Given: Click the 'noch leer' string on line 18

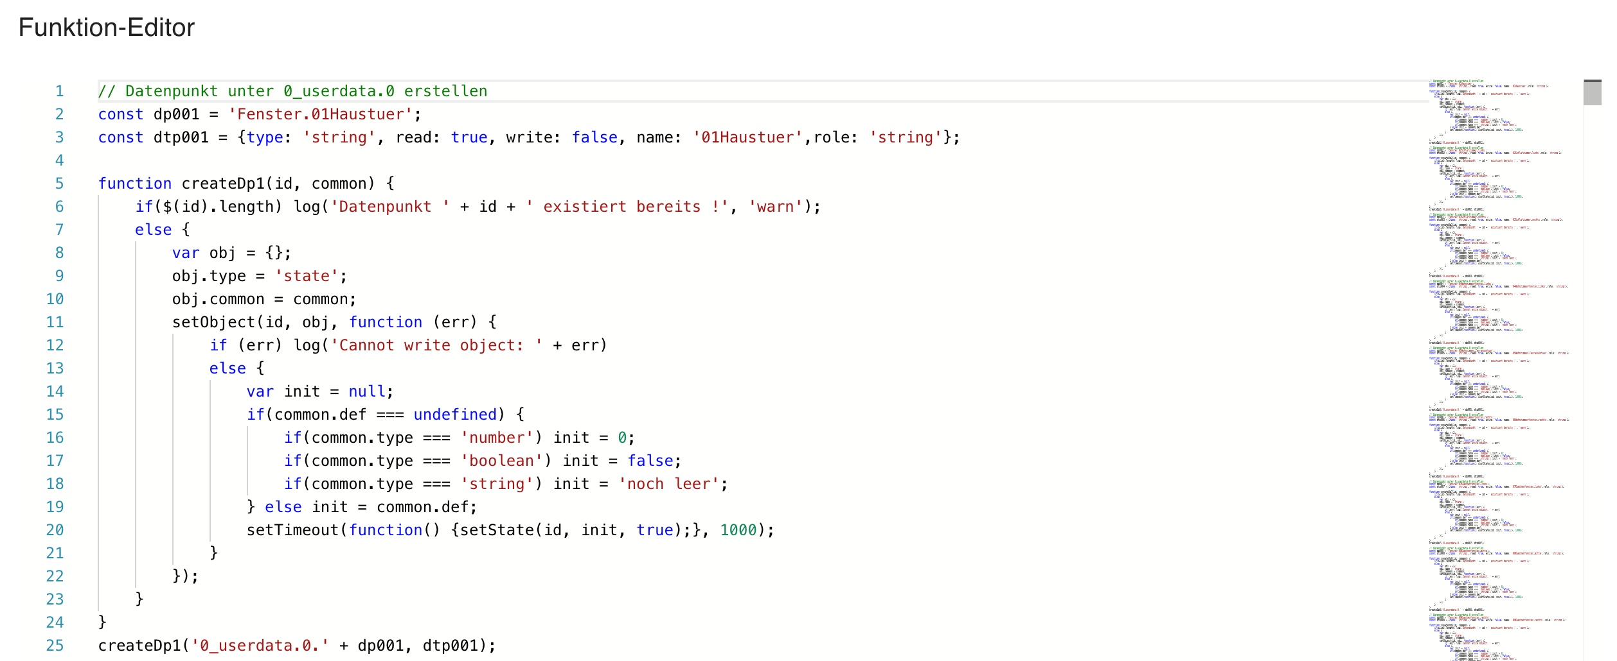Looking at the screenshot, I should click(x=668, y=484).
